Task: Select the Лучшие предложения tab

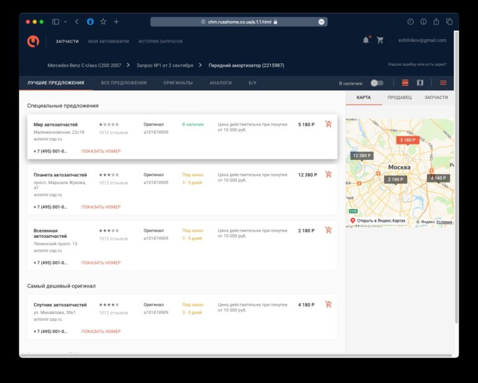Action: click(x=56, y=83)
